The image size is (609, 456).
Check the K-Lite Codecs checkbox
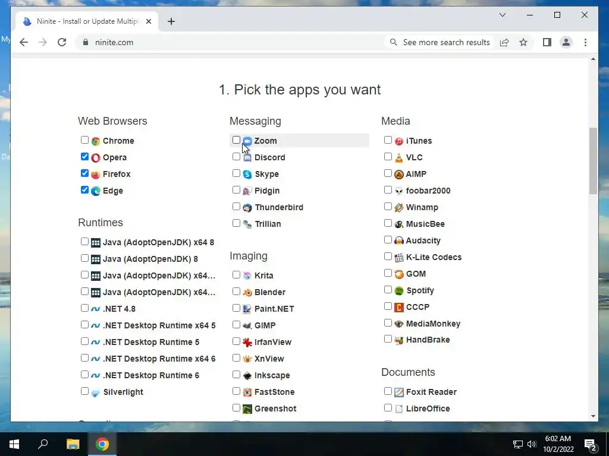coord(388,256)
